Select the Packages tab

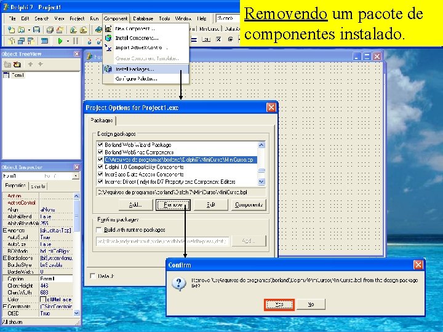(102, 121)
